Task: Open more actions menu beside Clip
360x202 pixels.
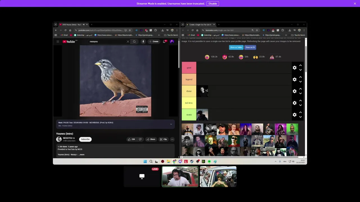Action: click(172, 139)
